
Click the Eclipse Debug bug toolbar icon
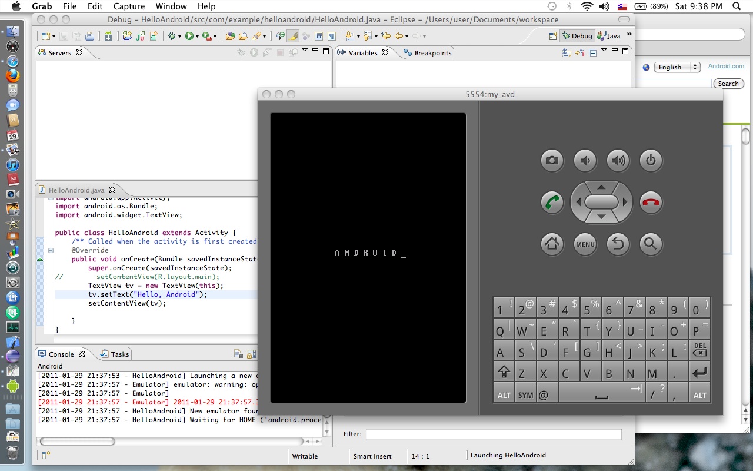click(x=172, y=37)
